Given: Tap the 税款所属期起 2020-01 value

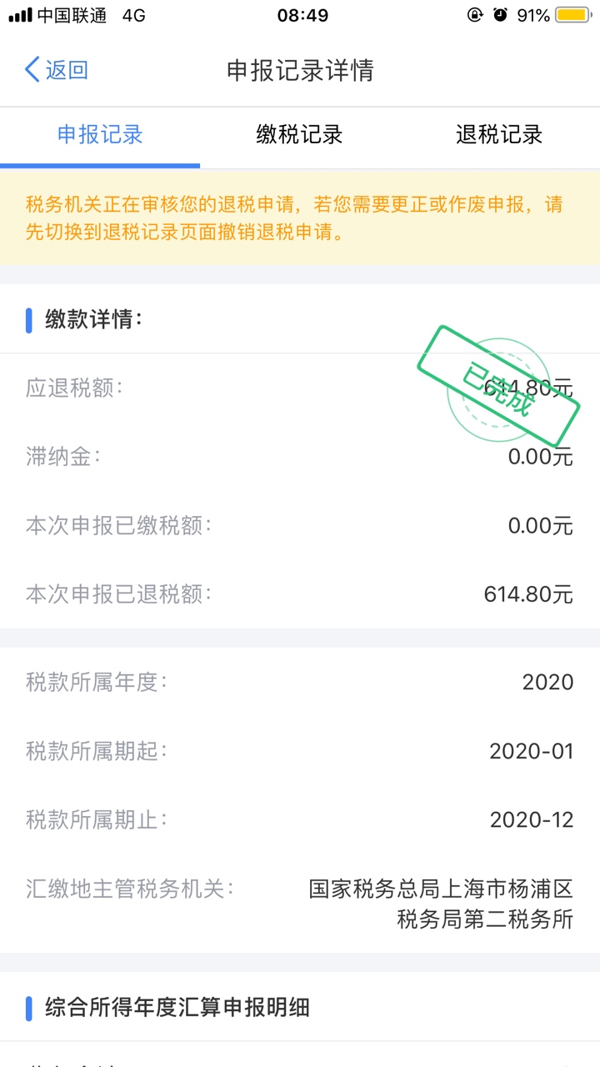Looking at the screenshot, I should pos(532,751).
